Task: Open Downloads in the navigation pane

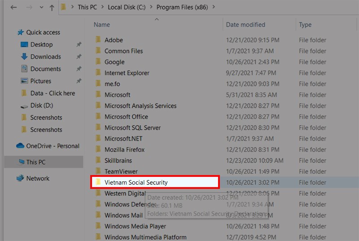Action: [x=46, y=57]
